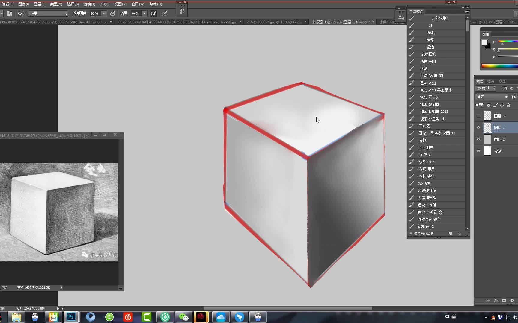Toggle 仅限当前工具 checkbox

(x=411, y=234)
